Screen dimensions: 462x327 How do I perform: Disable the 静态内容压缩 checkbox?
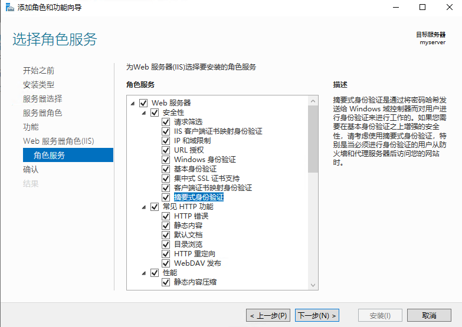(166, 282)
